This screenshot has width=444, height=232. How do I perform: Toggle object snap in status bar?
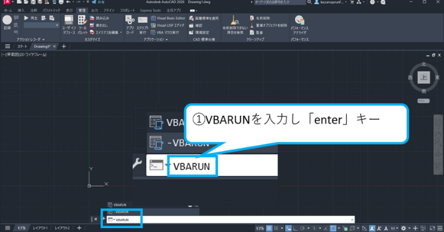click(x=333, y=228)
